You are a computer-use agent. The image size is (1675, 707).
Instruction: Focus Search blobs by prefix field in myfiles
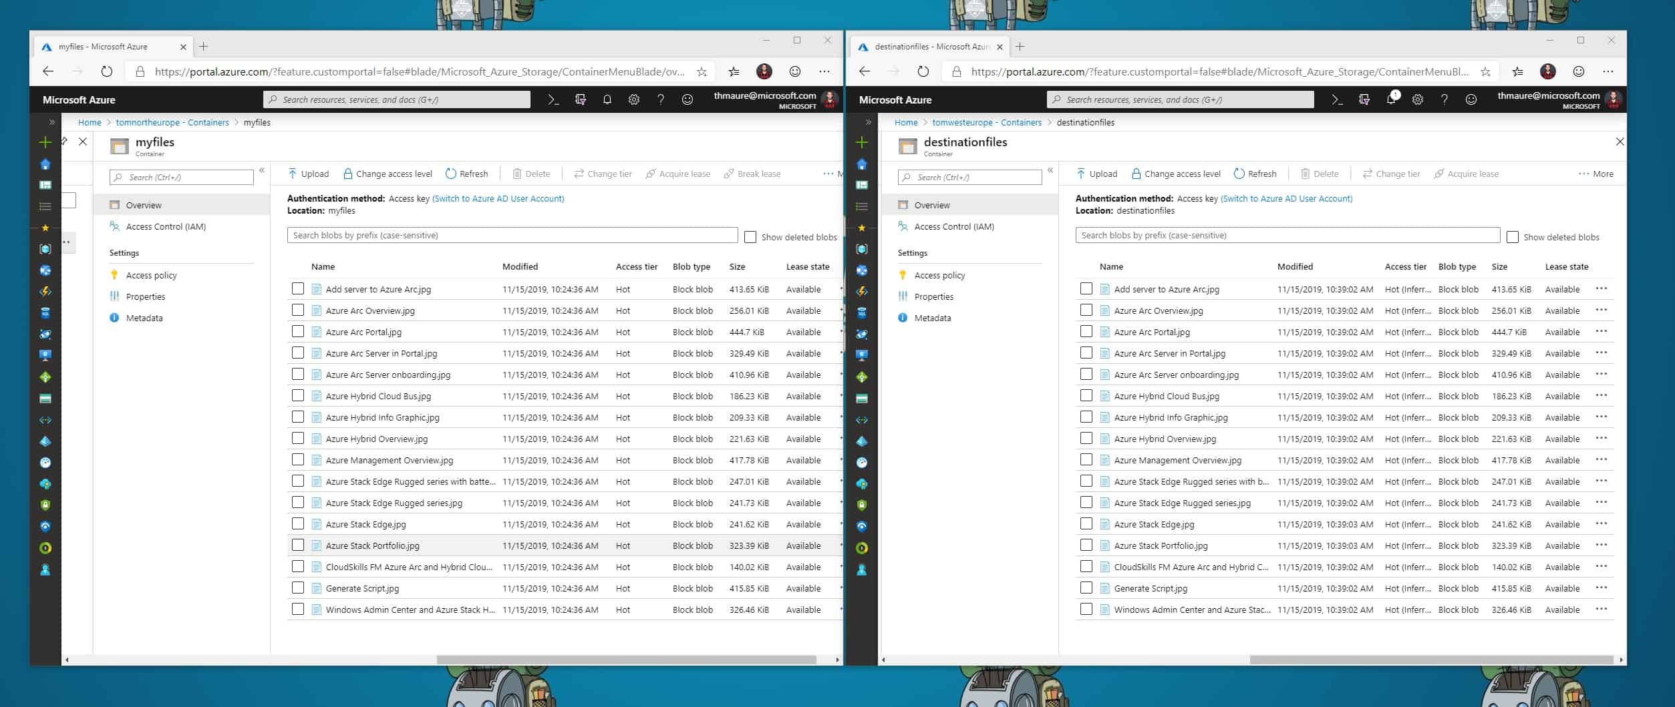512,235
